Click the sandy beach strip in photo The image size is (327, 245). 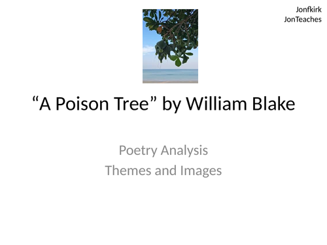(170, 82)
